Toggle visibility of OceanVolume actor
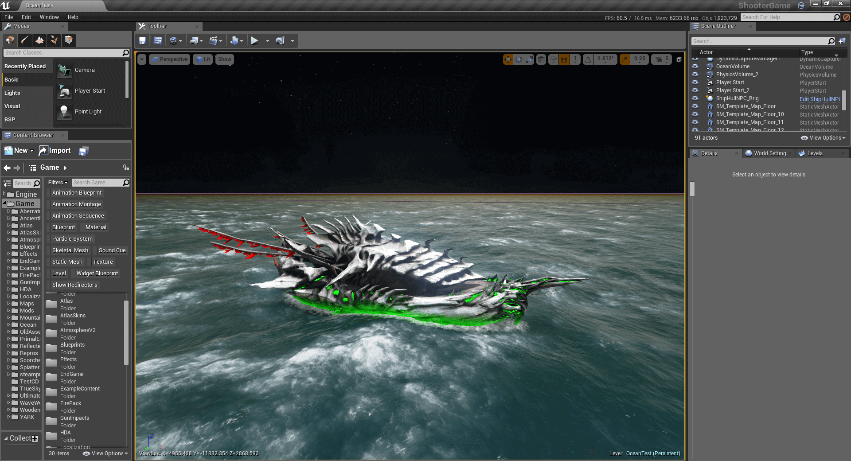The width and height of the screenshot is (851, 461). (x=695, y=66)
